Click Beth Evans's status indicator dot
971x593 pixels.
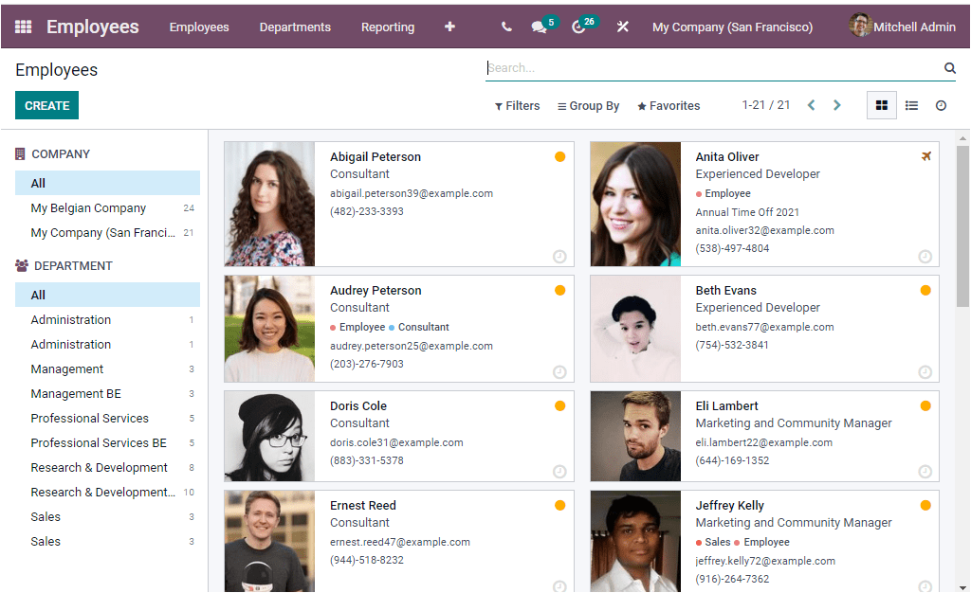[925, 290]
